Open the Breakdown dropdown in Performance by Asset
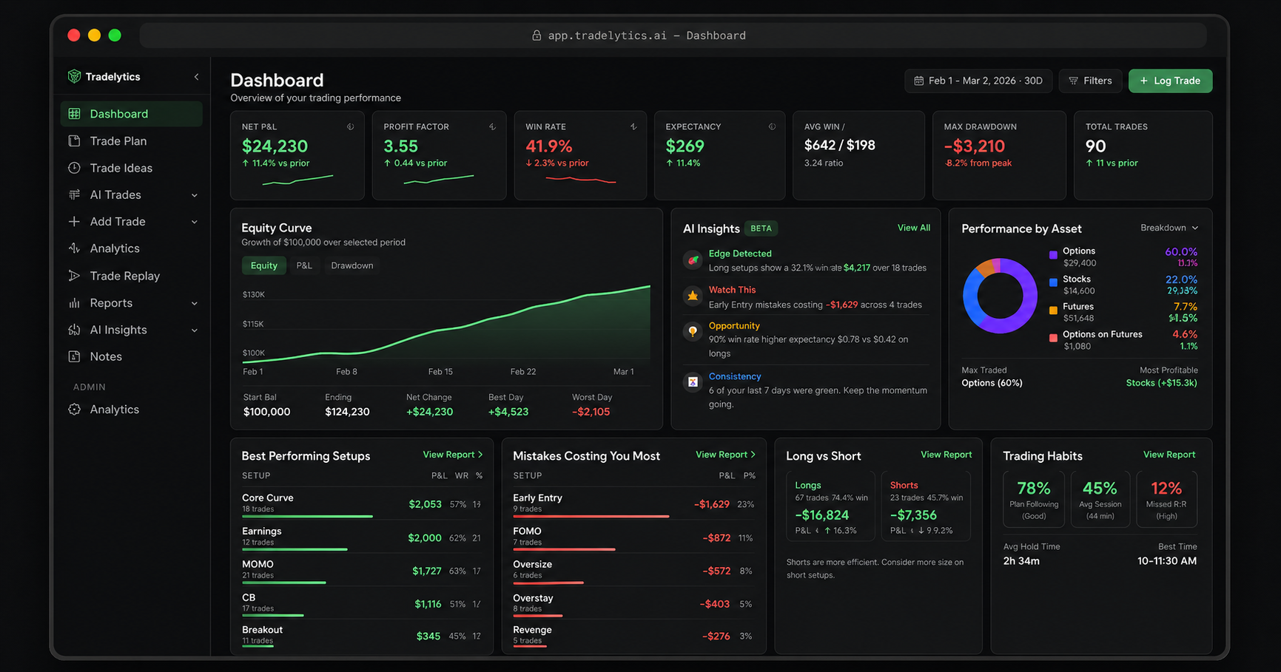The image size is (1281, 672). tap(1169, 228)
